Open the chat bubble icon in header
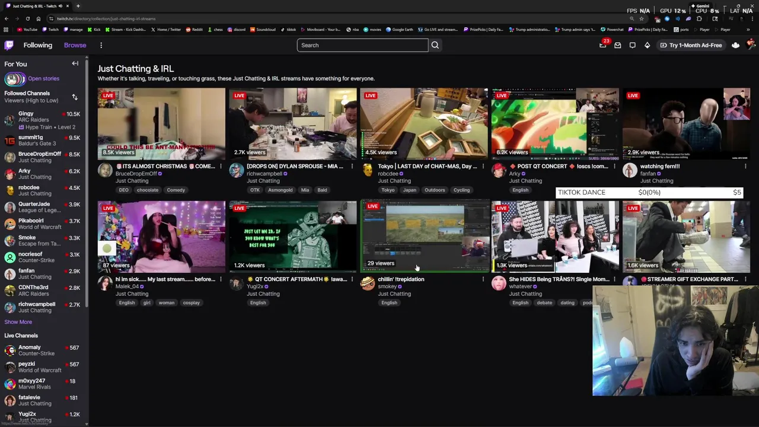The image size is (759, 427). [632, 45]
